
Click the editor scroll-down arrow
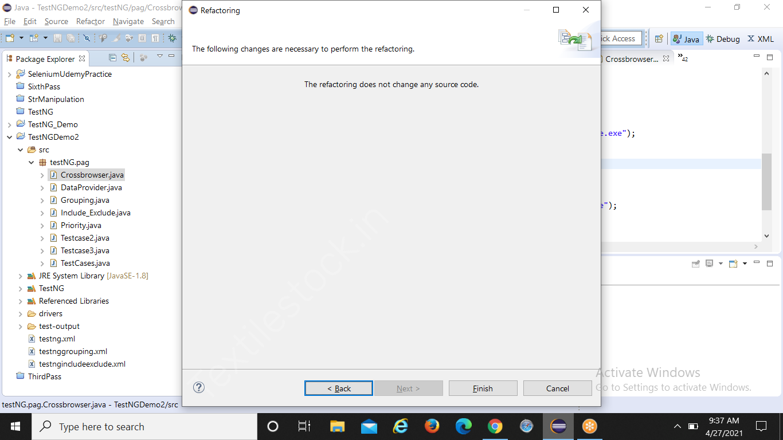coord(766,236)
